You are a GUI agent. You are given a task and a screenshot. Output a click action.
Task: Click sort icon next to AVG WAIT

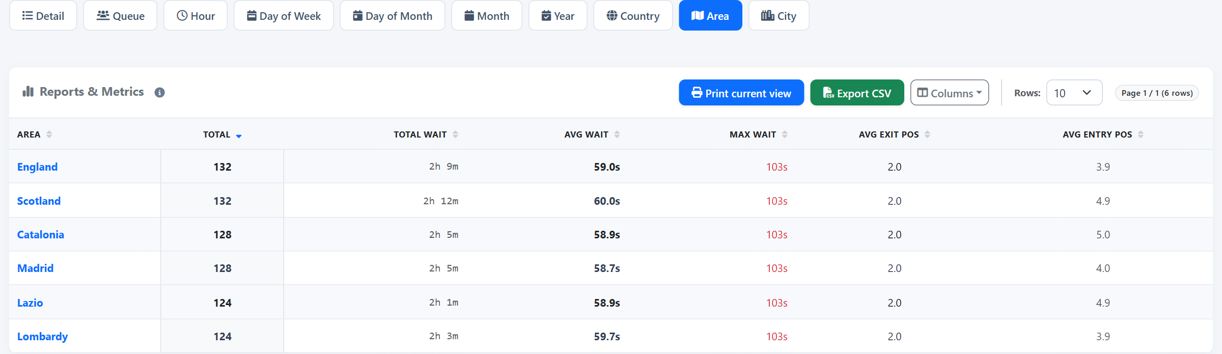[x=617, y=134]
